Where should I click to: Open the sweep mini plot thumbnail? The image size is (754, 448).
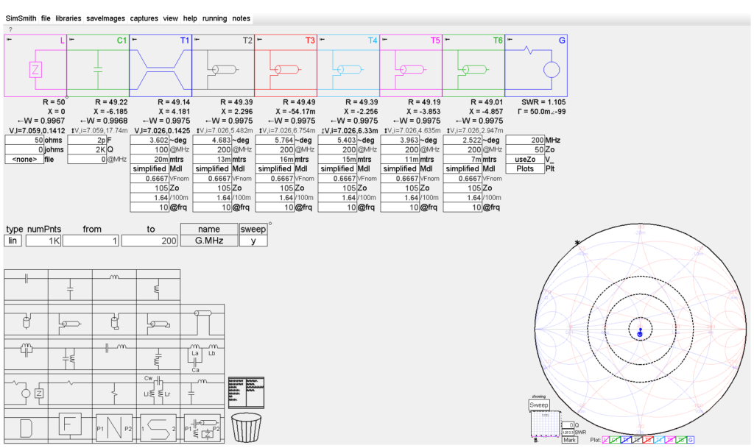coord(546,424)
